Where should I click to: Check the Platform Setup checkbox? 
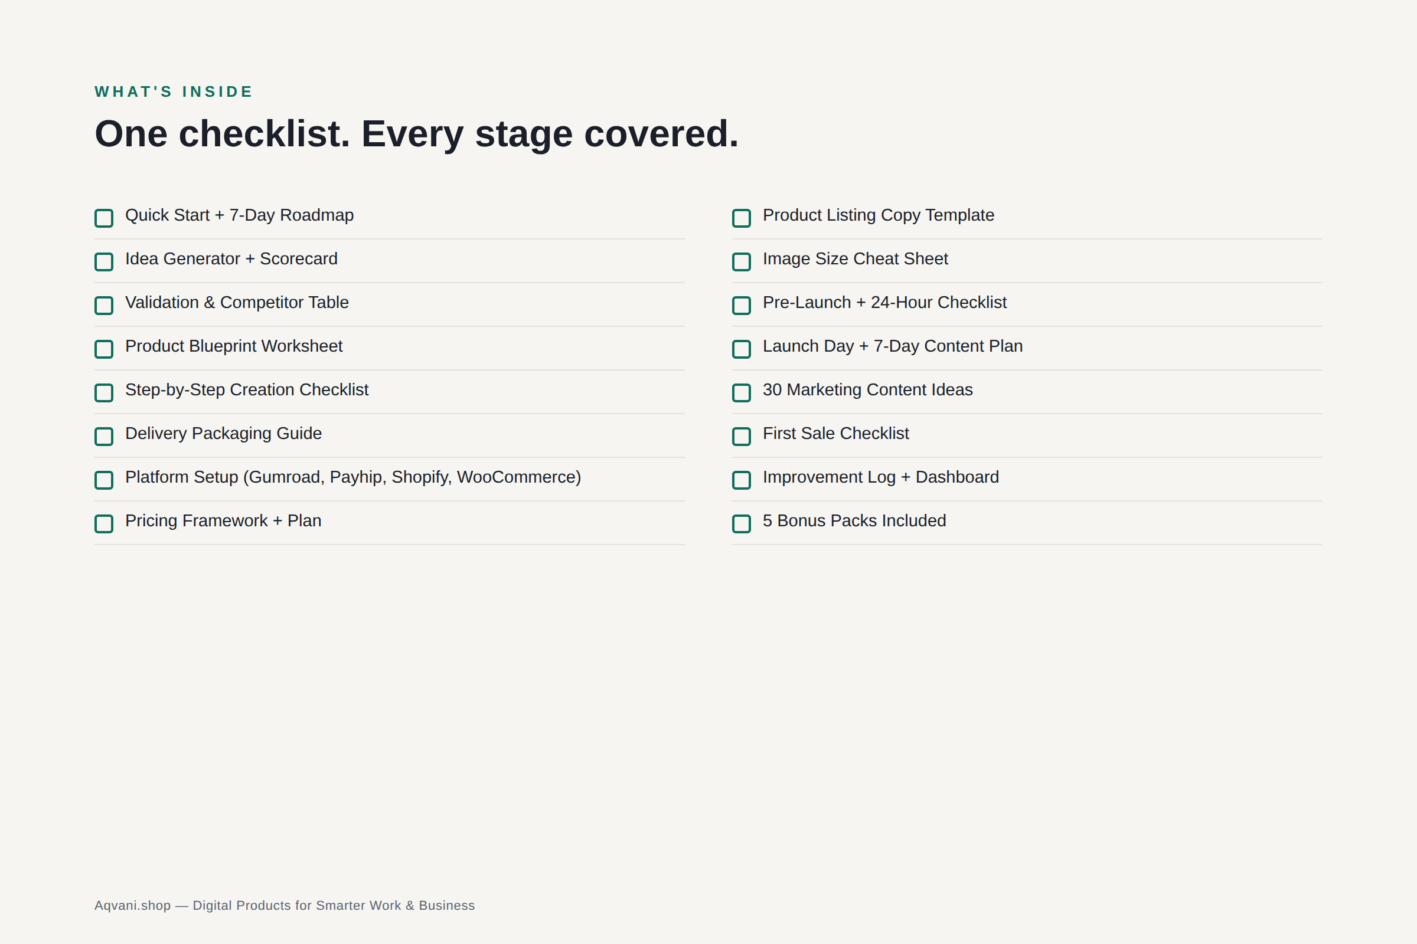(104, 480)
